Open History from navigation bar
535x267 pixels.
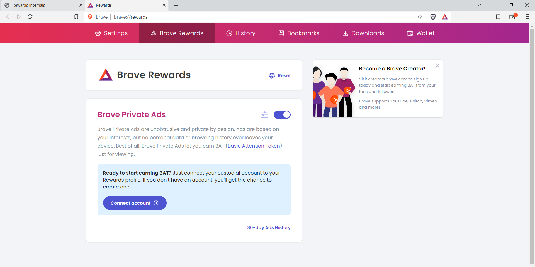241,33
